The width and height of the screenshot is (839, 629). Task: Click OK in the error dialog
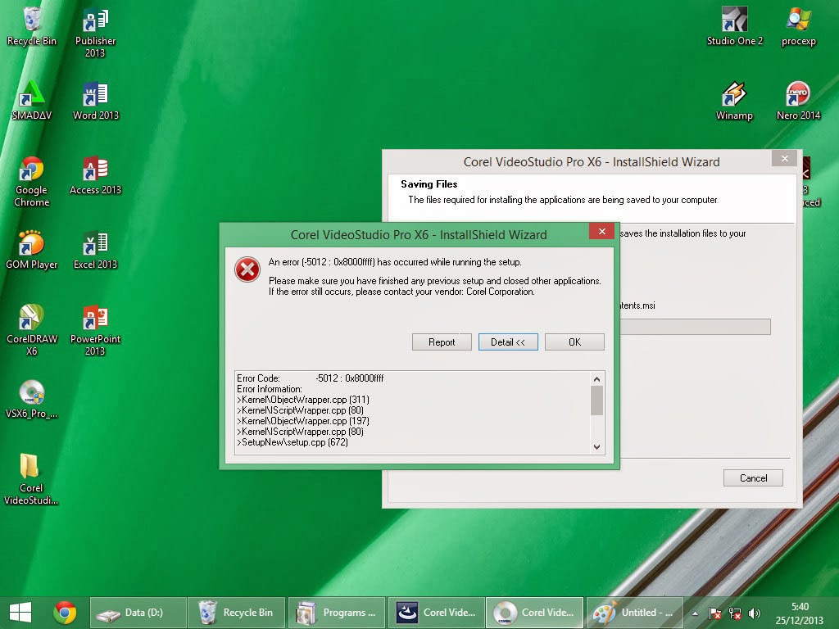(574, 342)
